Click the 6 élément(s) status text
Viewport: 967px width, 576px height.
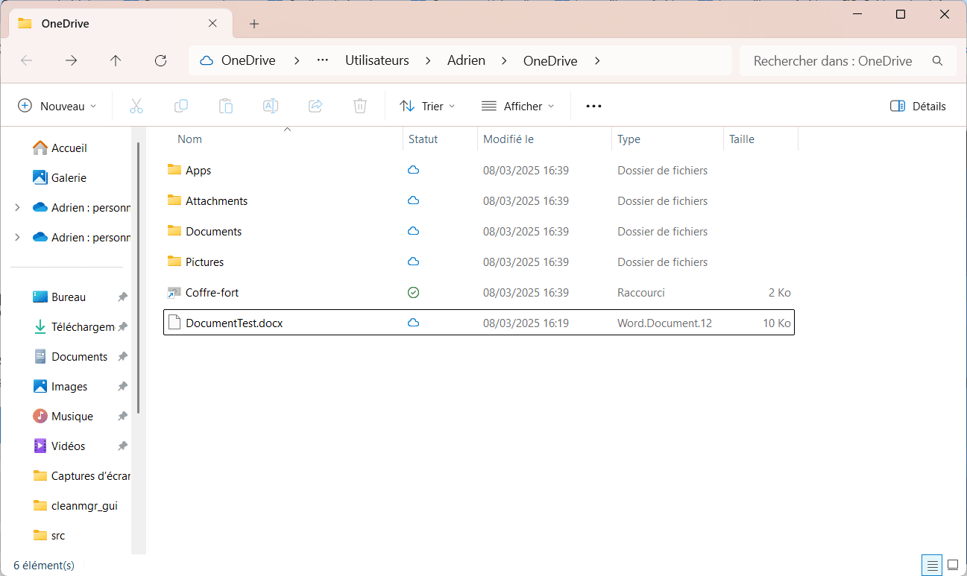[x=44, y=565]
